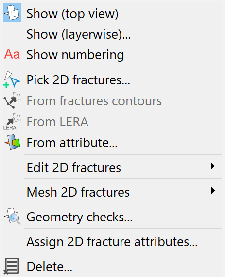Select Delete... menu entry
Image resolution: width=225 pixels, height=277 pixels.
[112, 266]
